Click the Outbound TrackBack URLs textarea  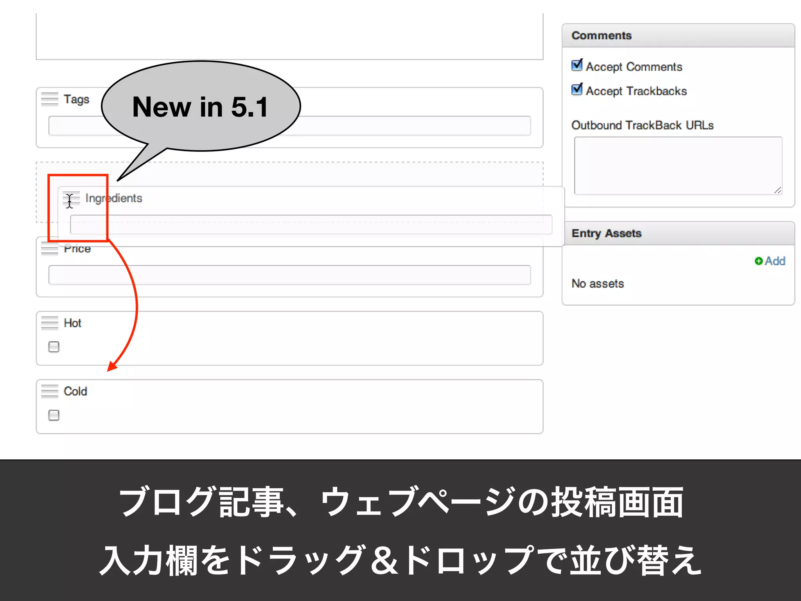(x=678, y=166)
